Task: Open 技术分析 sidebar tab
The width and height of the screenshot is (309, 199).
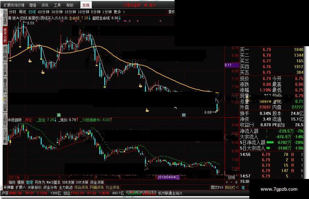Action: [5, 36]
